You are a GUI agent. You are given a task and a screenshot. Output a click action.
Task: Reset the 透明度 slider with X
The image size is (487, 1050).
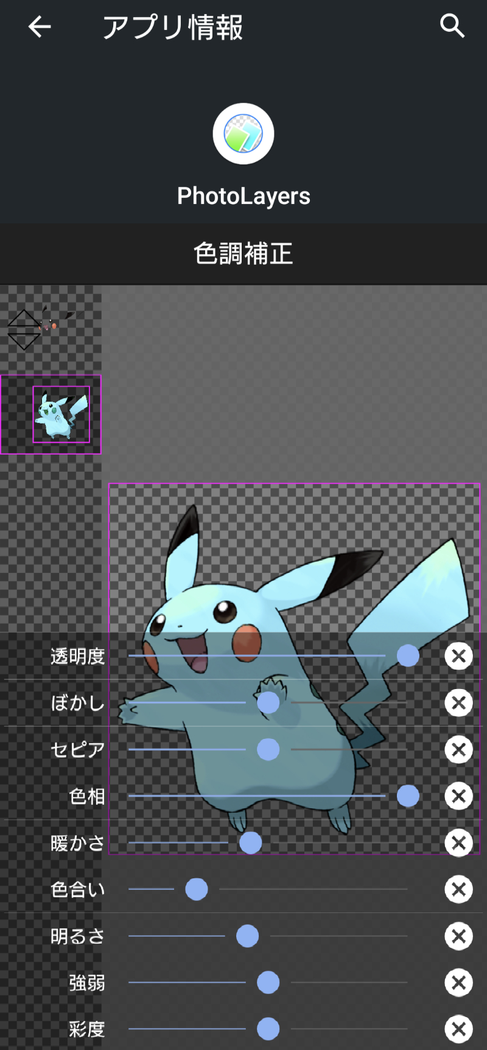458,656
